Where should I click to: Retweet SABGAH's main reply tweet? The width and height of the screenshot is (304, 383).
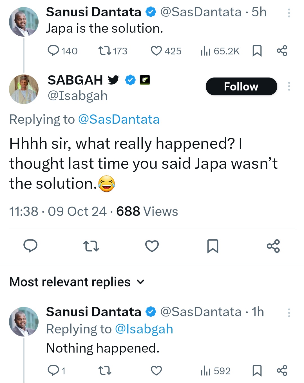[91, 246]
